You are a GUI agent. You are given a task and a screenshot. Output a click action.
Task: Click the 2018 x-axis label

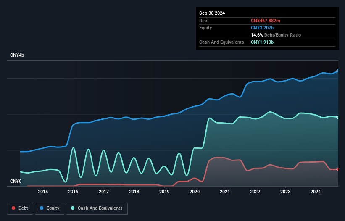point(134,192)
